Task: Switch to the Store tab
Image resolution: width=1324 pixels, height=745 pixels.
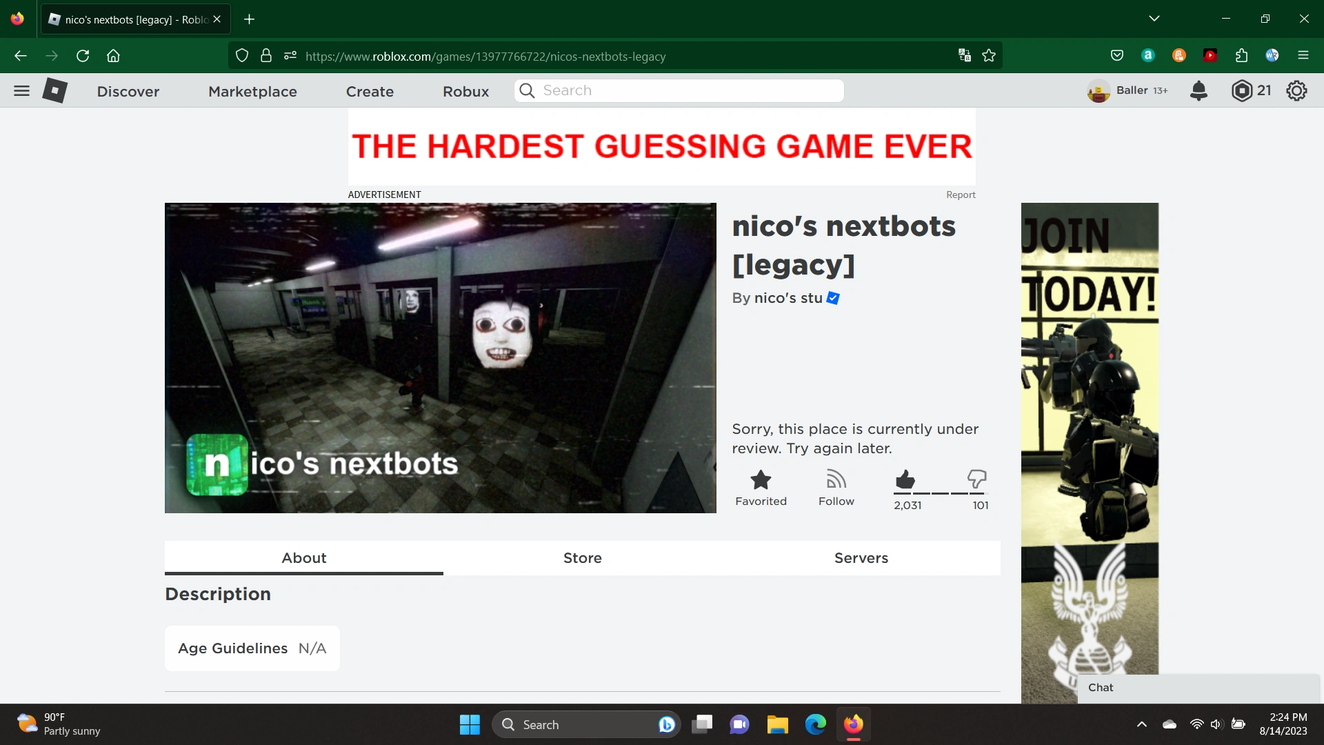Action: (x=582, y=558)
